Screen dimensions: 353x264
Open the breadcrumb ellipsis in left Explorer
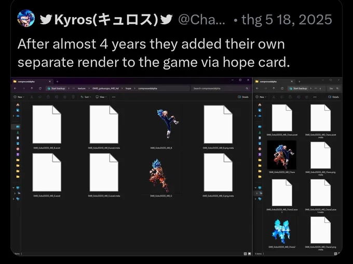click(x=74, y=88)
